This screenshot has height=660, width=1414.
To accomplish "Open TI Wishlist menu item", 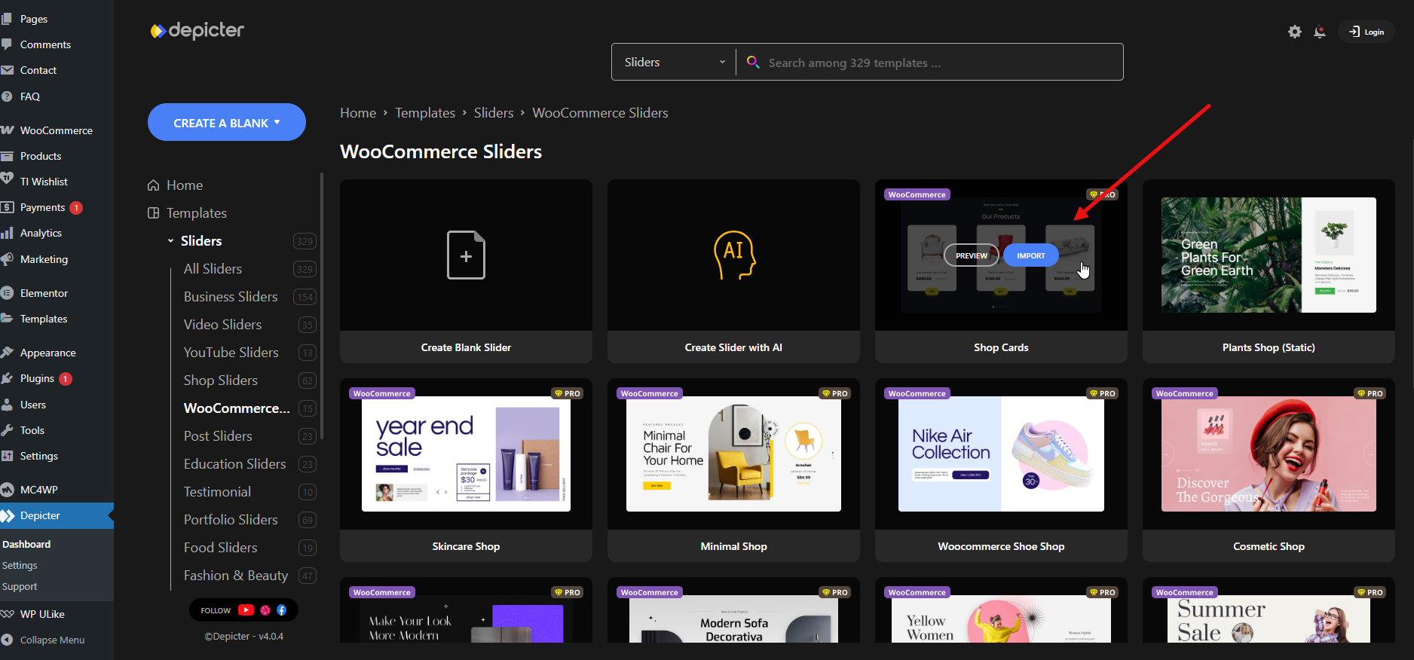I will [44, 182].
